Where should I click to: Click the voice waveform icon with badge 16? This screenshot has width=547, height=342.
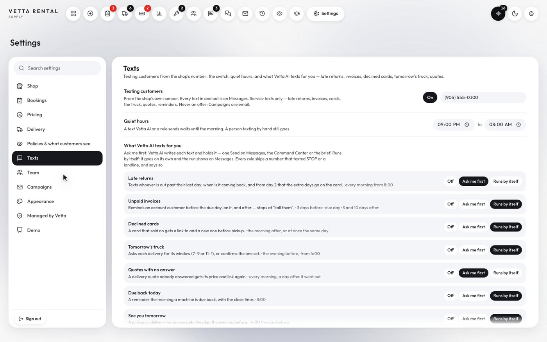[x=498, y=14]
